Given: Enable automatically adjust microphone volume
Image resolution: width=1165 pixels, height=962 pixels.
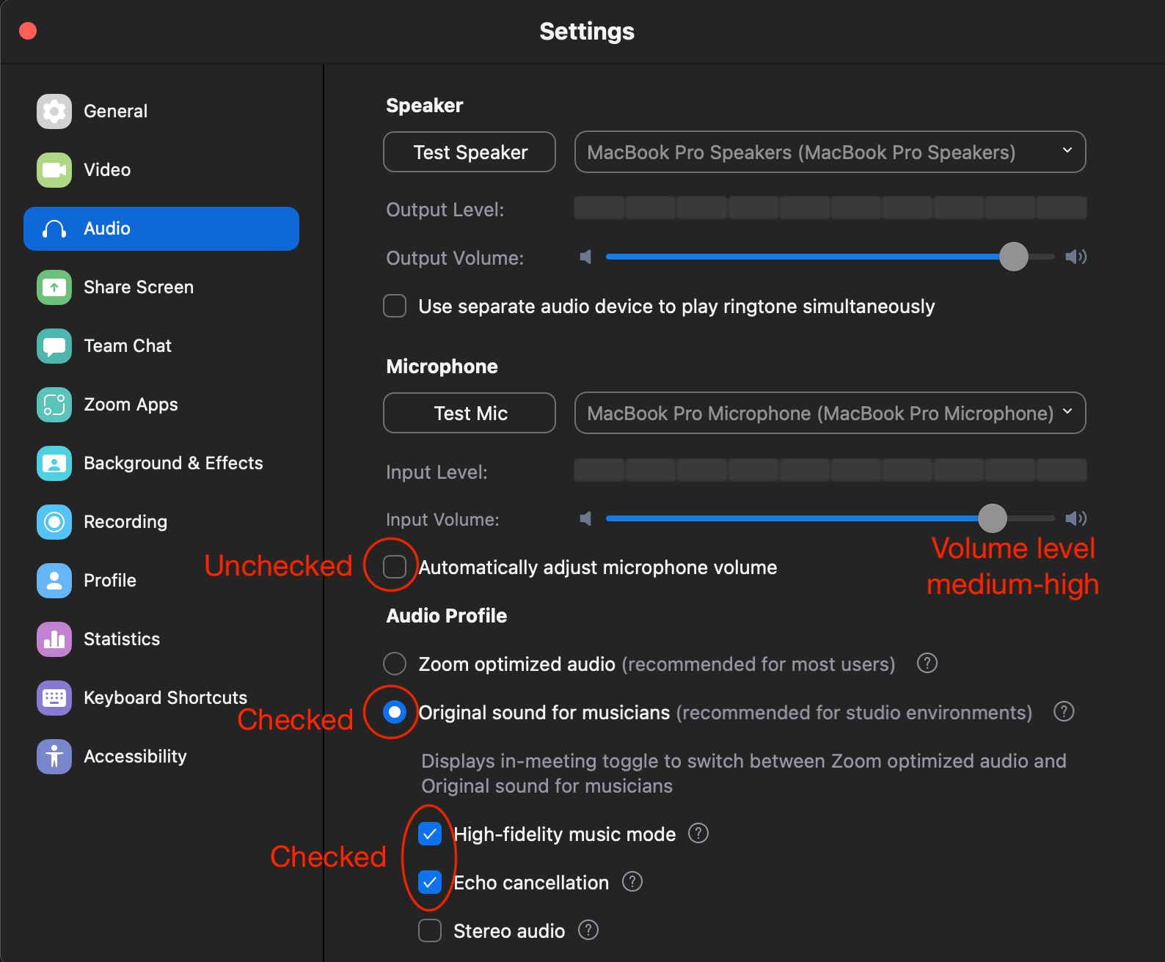Looking at the screenshot, I should [394, 566].
